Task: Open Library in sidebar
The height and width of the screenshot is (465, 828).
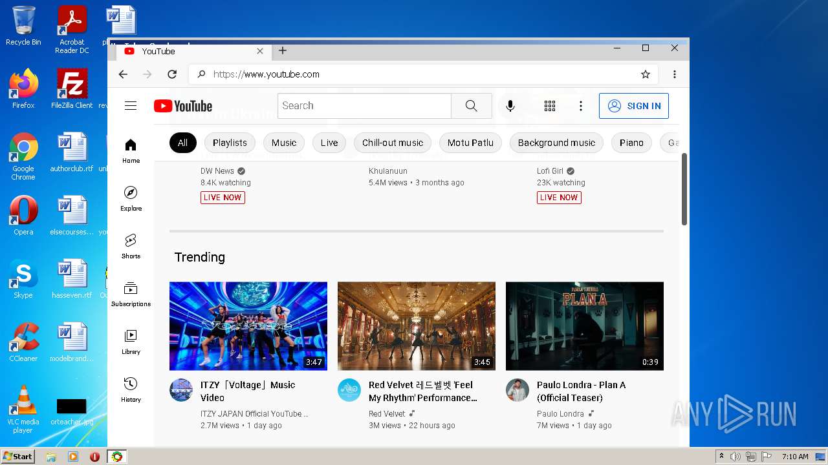Action: 131,342
